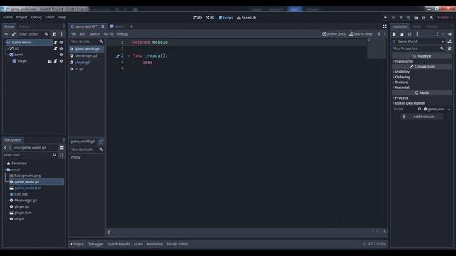
Task: Expand the Texture section
Action: [x=401, y=82]
